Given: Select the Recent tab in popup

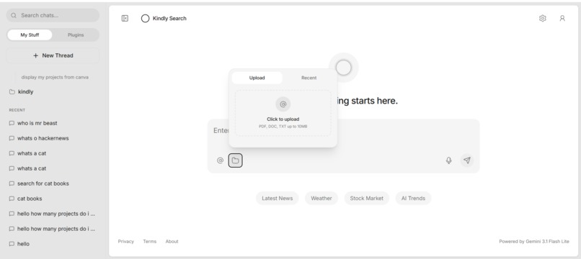Looking at the screenshot, I should (x=309, y=78).
